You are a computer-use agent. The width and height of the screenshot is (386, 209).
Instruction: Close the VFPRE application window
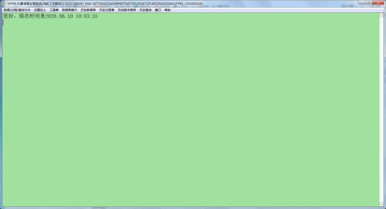(x=378, y=3)
